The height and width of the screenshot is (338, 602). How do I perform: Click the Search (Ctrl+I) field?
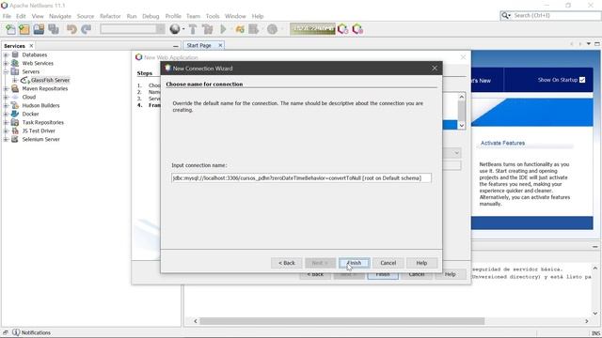(x=556, y=15)
